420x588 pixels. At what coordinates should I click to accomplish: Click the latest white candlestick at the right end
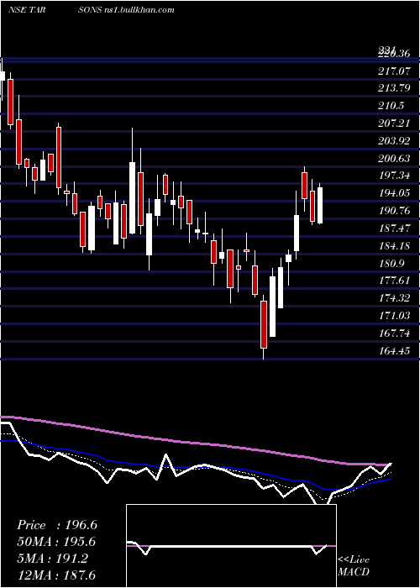click(x=320, y=204)
